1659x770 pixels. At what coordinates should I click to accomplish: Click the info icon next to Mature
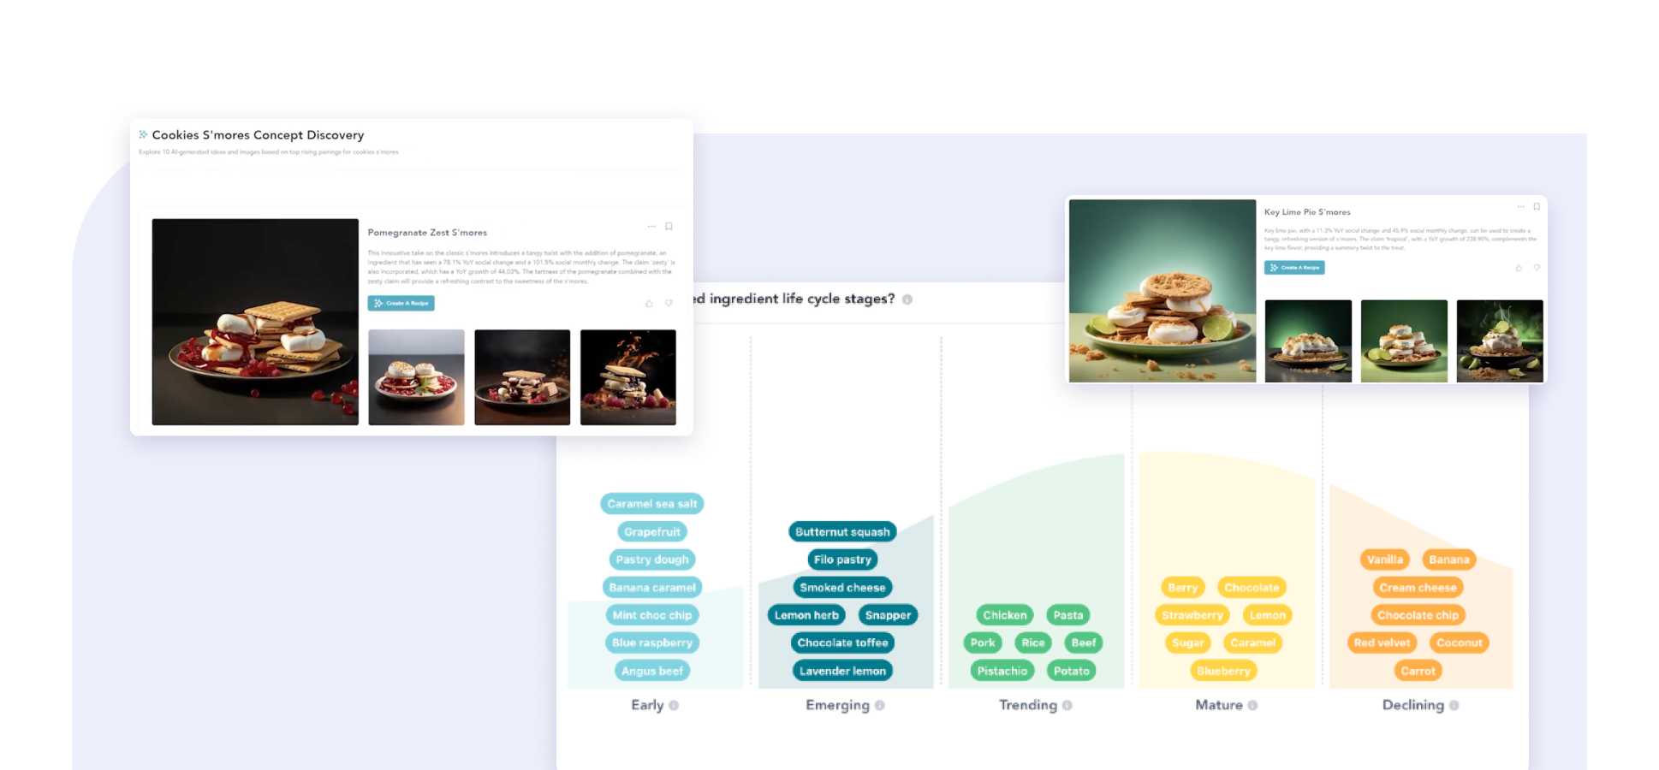[x=1252, y=706]
